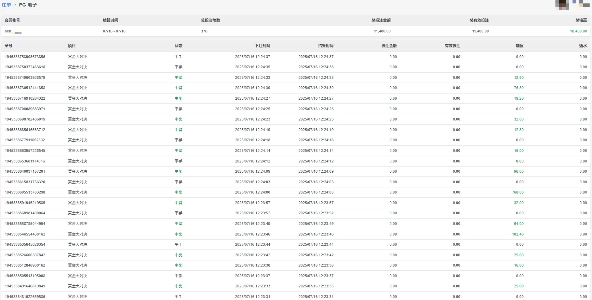Image resolution: width=592 pixels, height=300 pixels.
Task: Select order number 1945338758903673856
Action: [x=25, y=57]
